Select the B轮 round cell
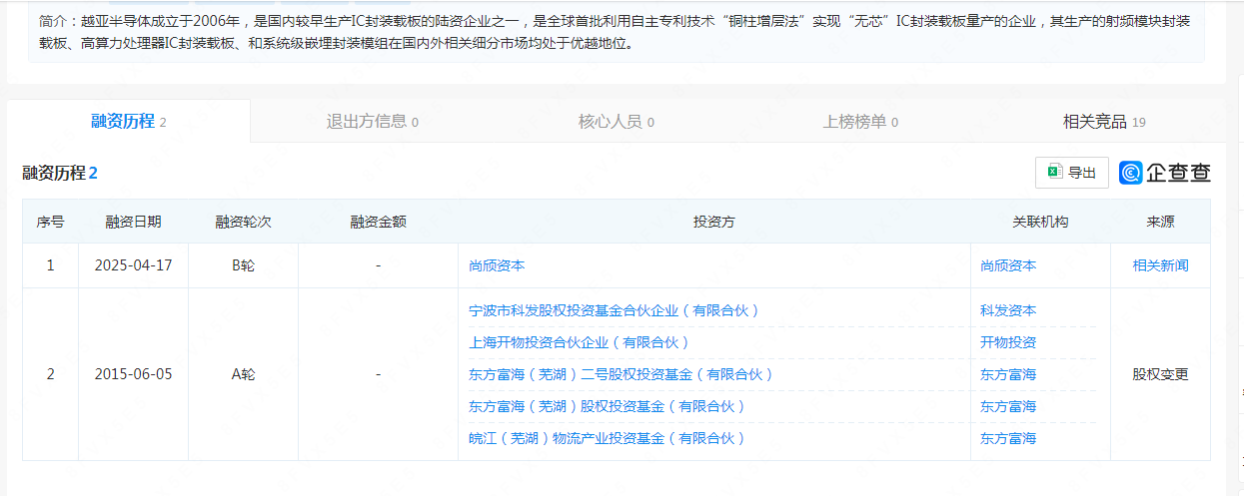This screenshot has width=1244, height=496. 243,265
